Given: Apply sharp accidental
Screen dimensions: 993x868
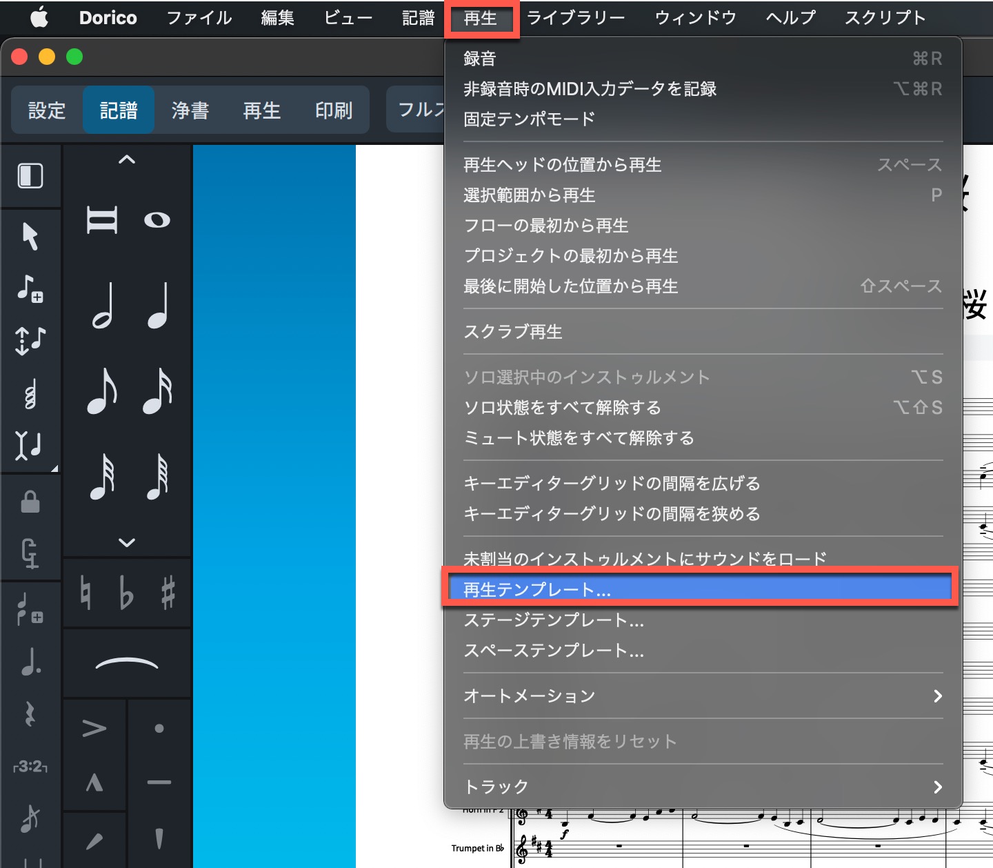Looking at the screenshot, I should pyautogui.click(x=168, y=593).
